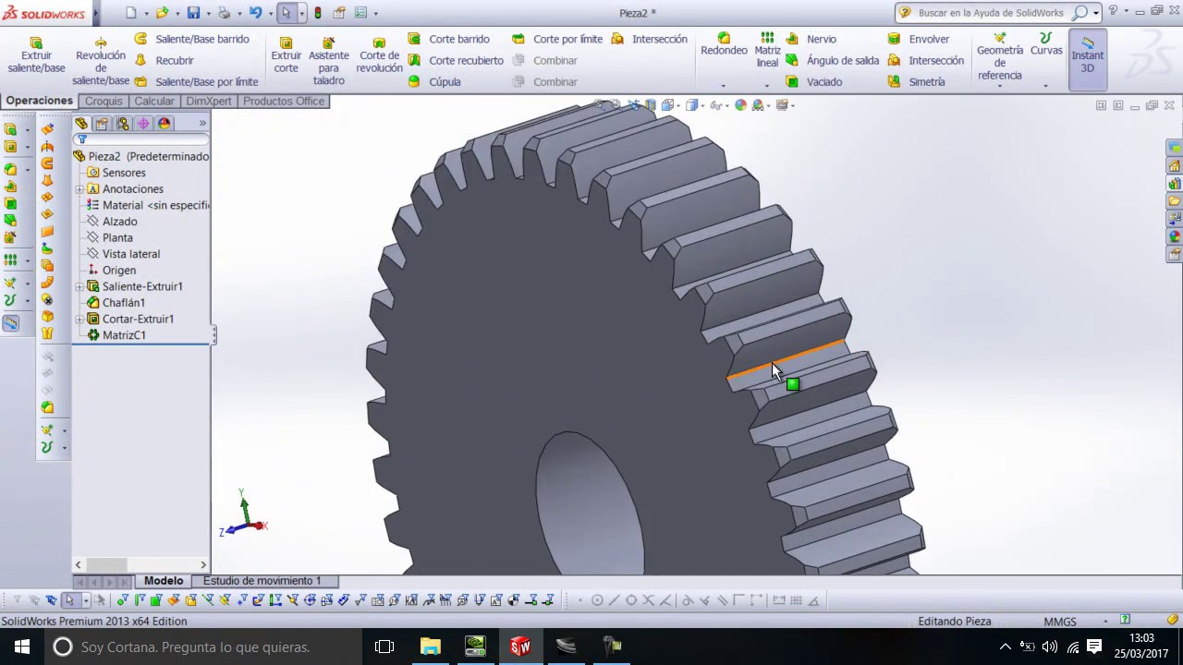This screenshot has width=1183, height=665.
Task: Select MatrizC1 in feature tree
Action: (x=123, y=335)
